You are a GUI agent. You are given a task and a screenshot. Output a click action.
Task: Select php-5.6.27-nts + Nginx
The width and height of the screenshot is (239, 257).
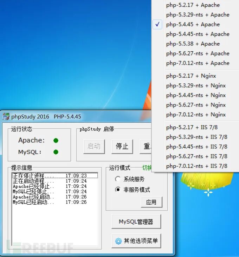(195, 105)
